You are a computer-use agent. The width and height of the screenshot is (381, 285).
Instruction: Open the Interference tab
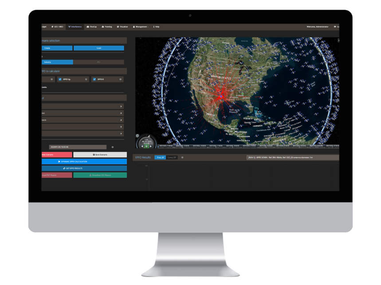pos(75,27)
